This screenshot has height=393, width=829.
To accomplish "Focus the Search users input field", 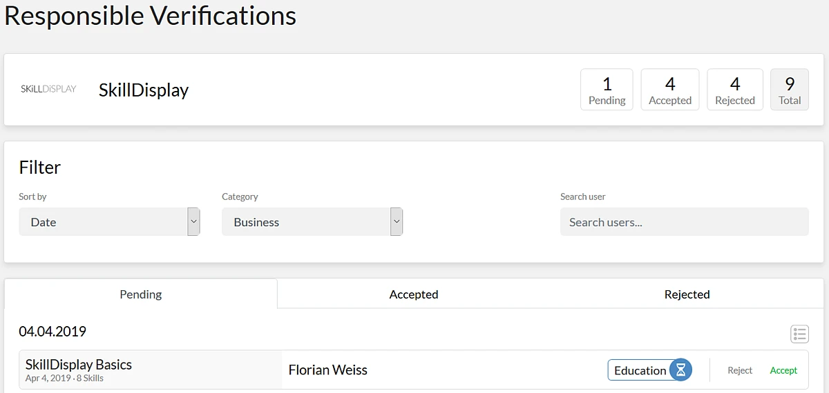I will pos(684,222).
